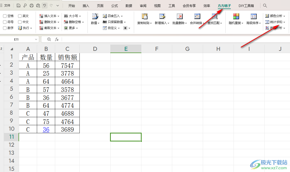Click the Print icon
This screenshot has width=290, height=172.
(32, 6)
